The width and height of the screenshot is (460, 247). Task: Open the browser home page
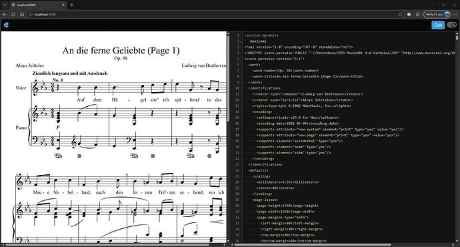point(22,15)
